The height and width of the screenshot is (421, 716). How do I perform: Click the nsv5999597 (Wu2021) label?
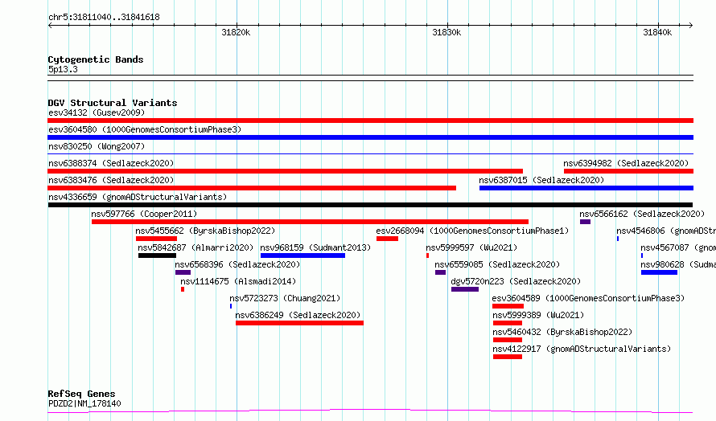tap(471, 247)
